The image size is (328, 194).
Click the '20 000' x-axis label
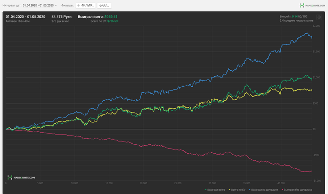point(143,183)
